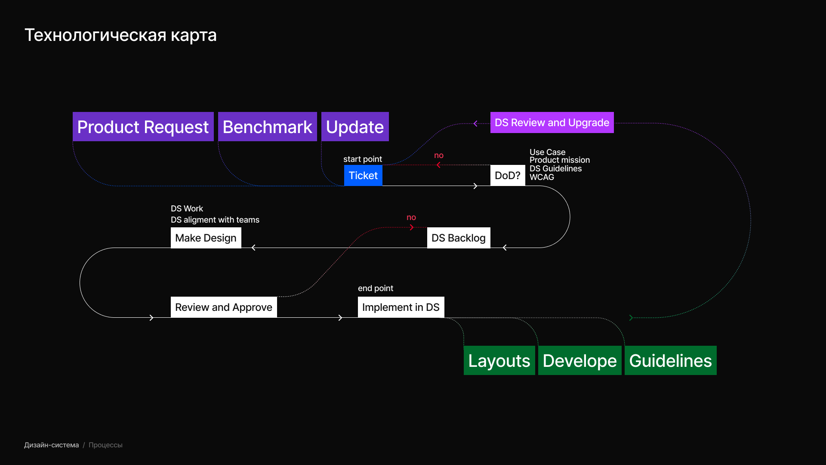This screenshot has width=826, height=465.
Task: Click the arrowhead pointing to Make Design
Action: [x=253, y=248]
